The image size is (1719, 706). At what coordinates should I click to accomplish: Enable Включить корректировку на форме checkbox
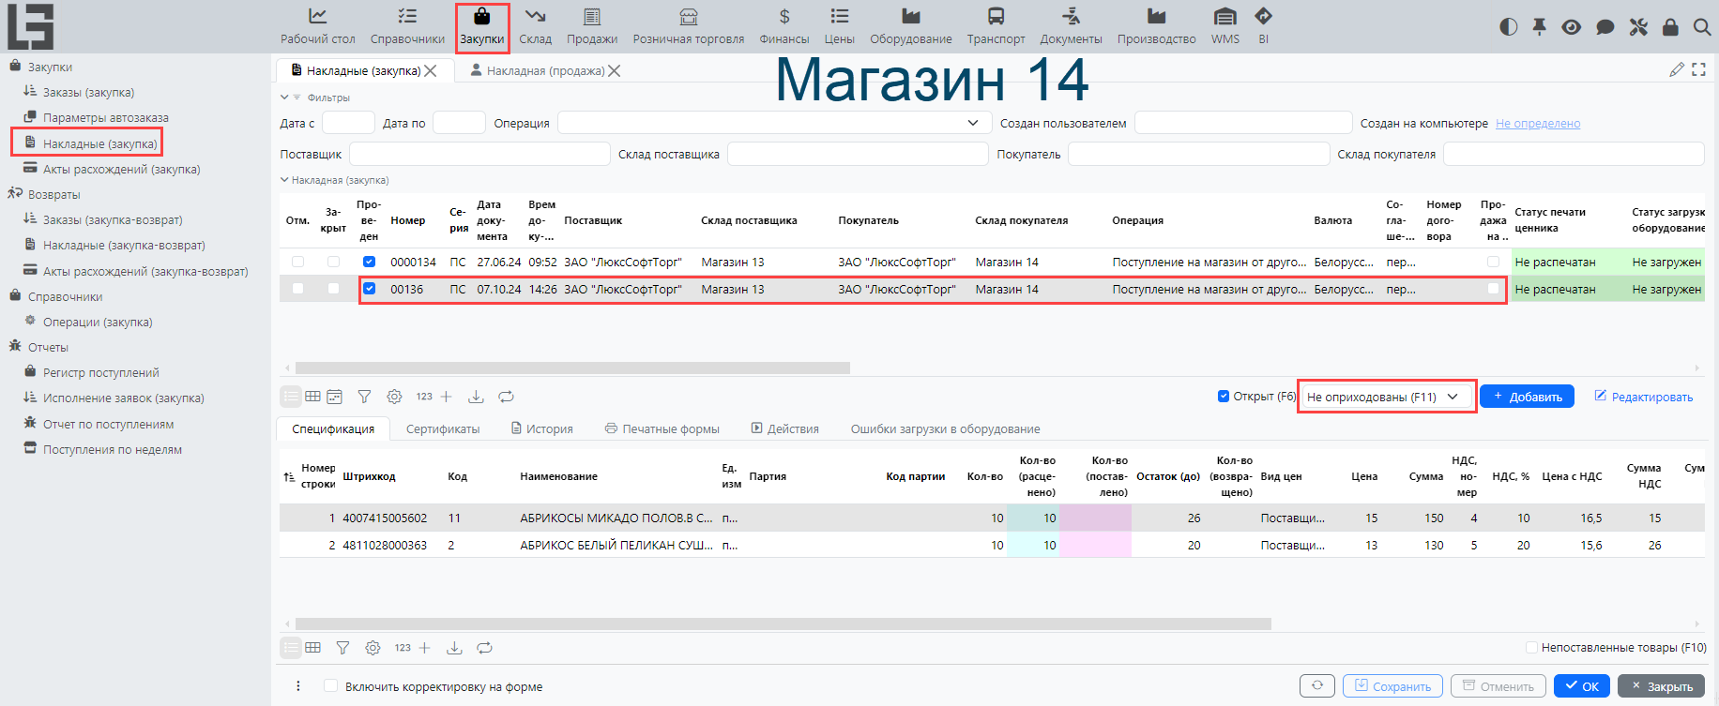pyautogui.click(x=330, y=686)
